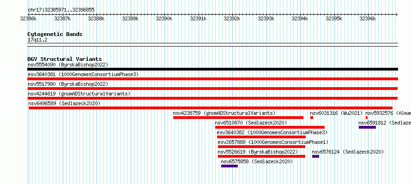The image size is (411, 184).
Task: Click the nsv5526619 red bar
Action: pyautogui.click(x=261, y=156)
